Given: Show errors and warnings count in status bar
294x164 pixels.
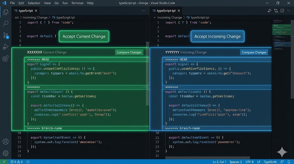Looking at the screenshot, I should tap(16, 162).
